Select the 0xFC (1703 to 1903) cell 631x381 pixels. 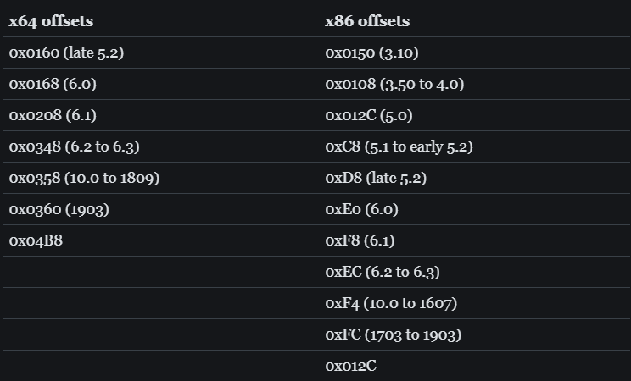393,334
